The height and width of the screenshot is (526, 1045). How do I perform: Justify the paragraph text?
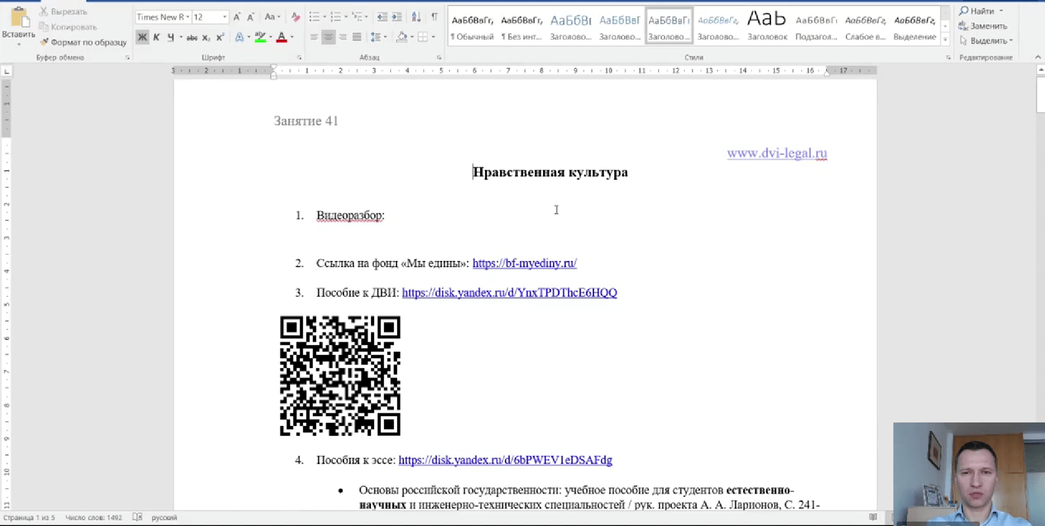[357, 37]
